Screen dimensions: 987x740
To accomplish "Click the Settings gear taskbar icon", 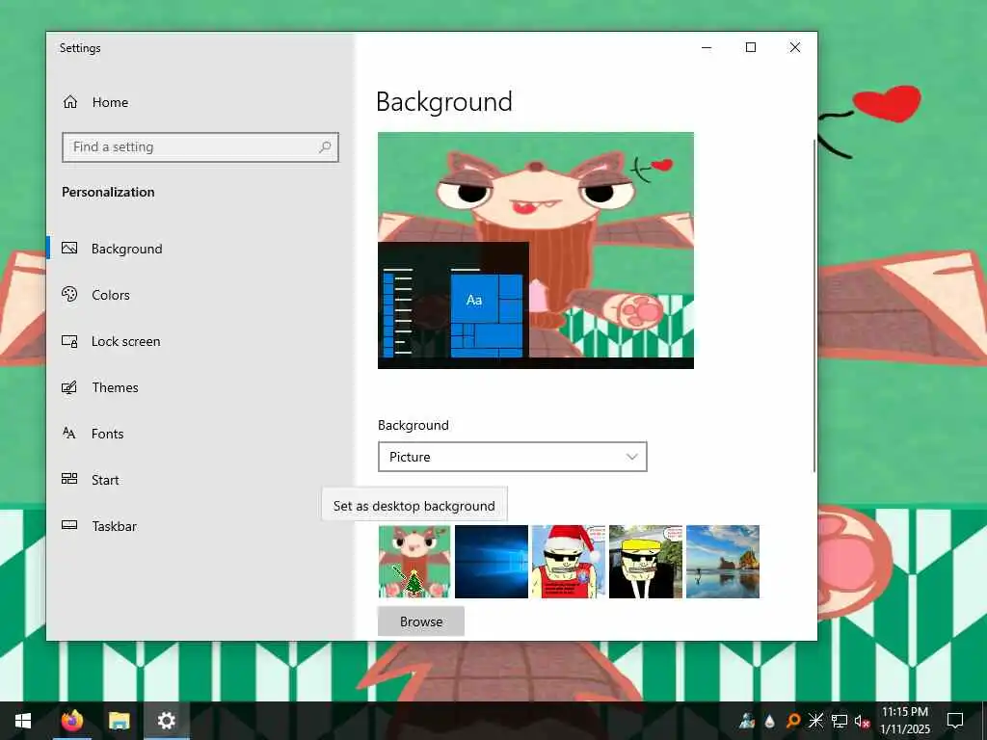I will coord(166,721).
